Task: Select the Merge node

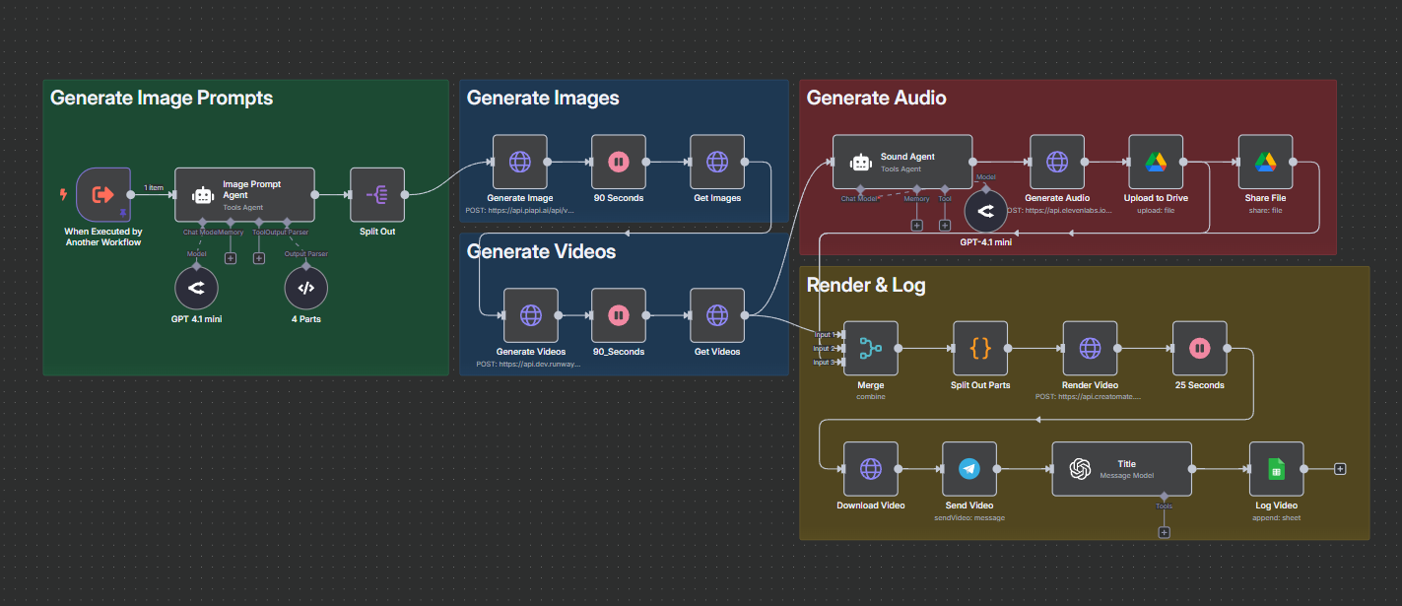Action: [871, 348]
